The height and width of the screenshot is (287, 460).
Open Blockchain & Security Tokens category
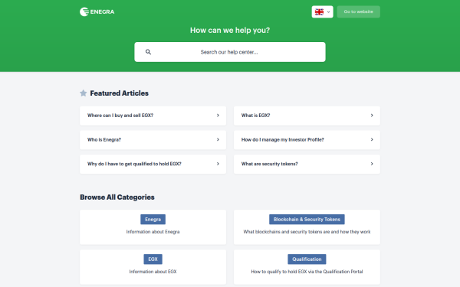[307, 220]
